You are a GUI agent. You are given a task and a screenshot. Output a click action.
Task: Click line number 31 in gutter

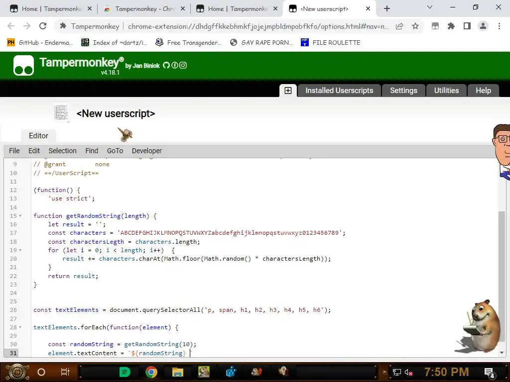(13, 353)
